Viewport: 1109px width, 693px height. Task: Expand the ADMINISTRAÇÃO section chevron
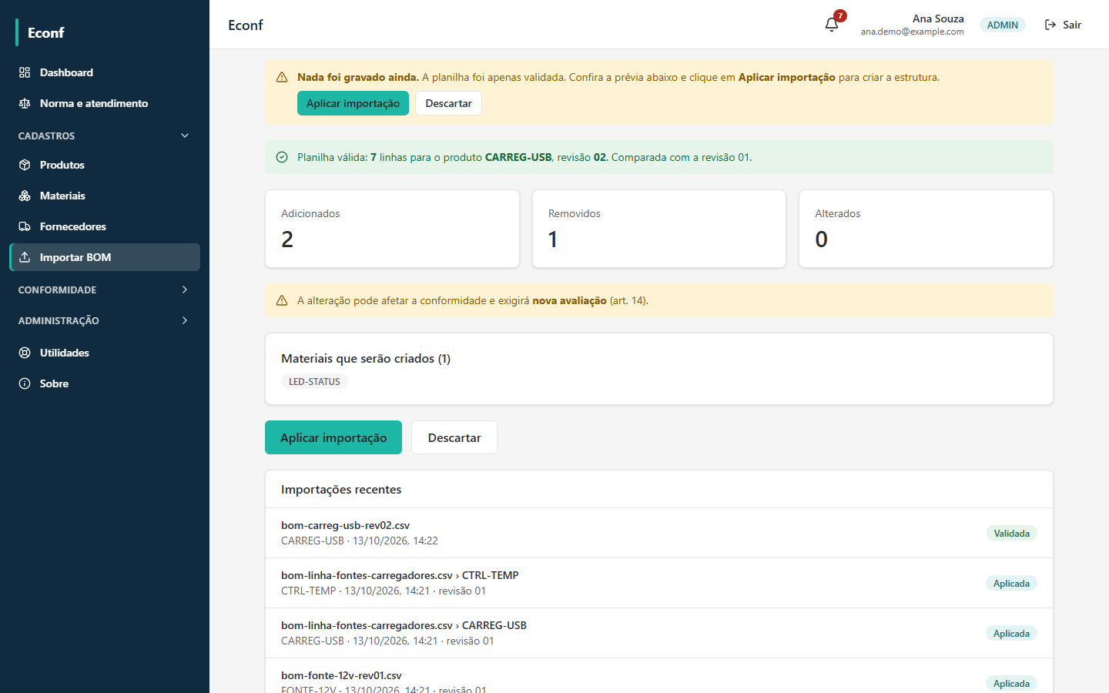pyautogui.click(x=185, y=320)
